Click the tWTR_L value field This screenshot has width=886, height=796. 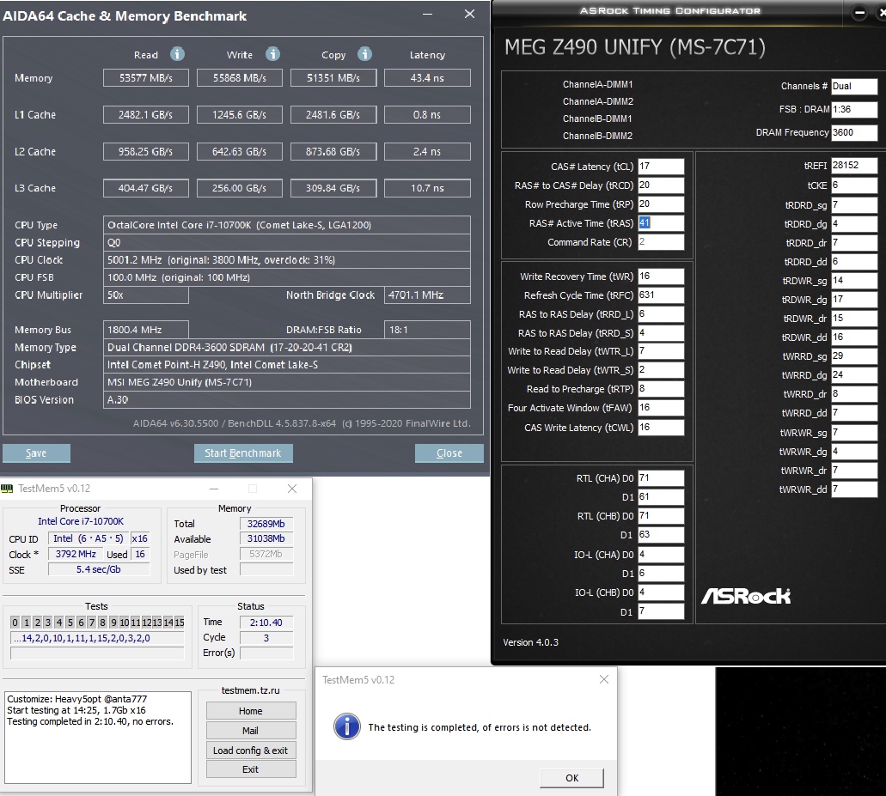[x=661, y=351]
